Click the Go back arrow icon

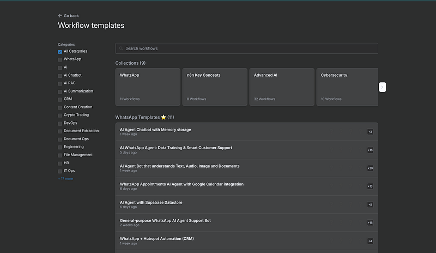(60, 16)
